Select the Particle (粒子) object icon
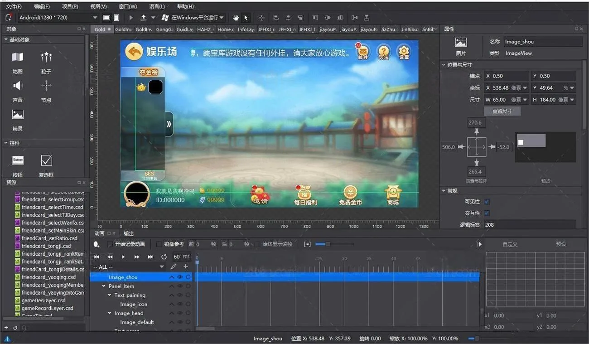This screenshot has width=589, height=344. [46, 57]
